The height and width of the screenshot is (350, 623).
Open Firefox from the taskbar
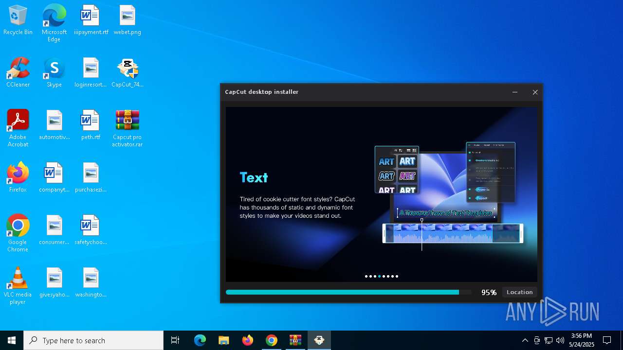tap(248, 340)
